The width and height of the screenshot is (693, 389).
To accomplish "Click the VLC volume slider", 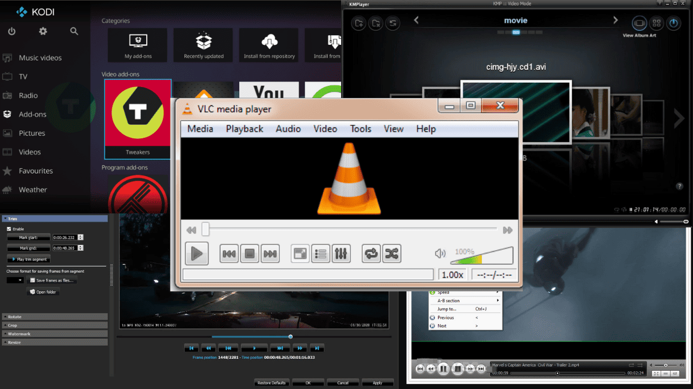I will pos(482,256).
